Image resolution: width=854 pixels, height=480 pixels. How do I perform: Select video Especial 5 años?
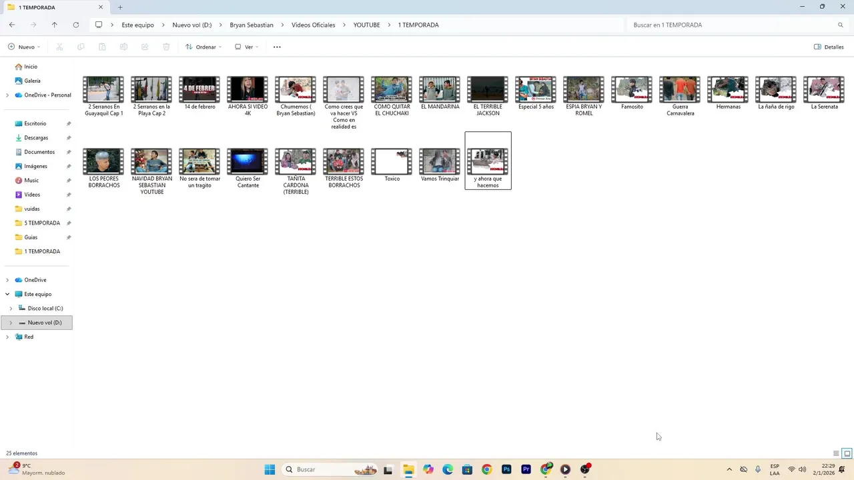tap(536, 93)
